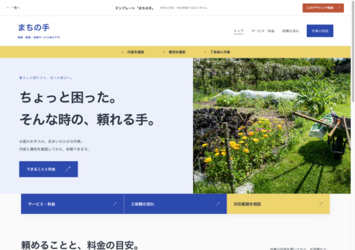355x250 pixels.
Task: Go back via the ← 一覧へ link
Action: (x=13, y=8)
